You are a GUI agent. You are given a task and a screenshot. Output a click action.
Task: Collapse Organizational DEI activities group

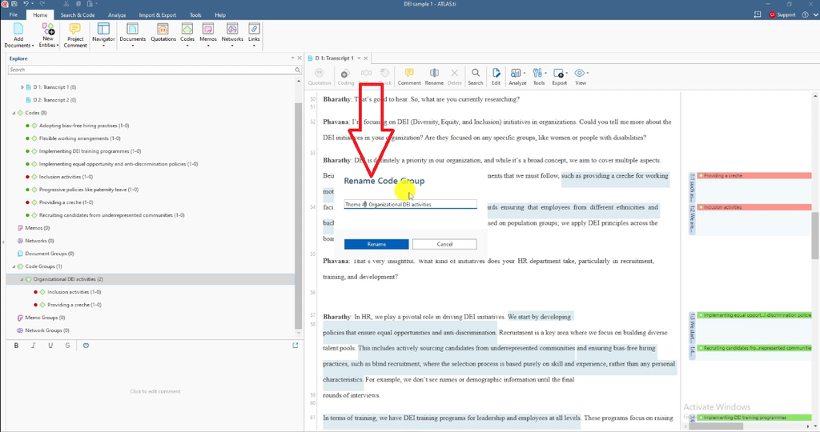point(22,279)
